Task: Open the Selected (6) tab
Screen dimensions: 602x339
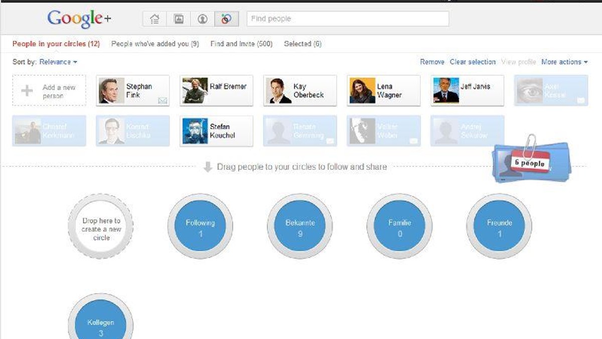Action: click(x=303, y=44)
